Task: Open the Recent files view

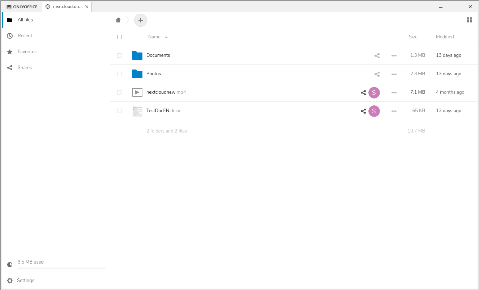Action: point(25,35)
